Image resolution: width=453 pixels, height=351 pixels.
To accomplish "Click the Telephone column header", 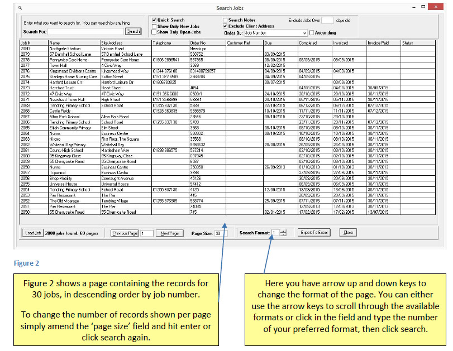I will coord(170,43).
